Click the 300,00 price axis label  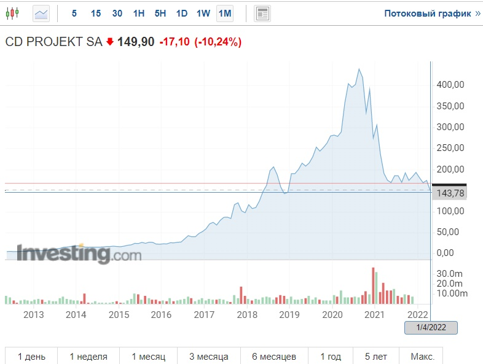(x=450, y=127)
